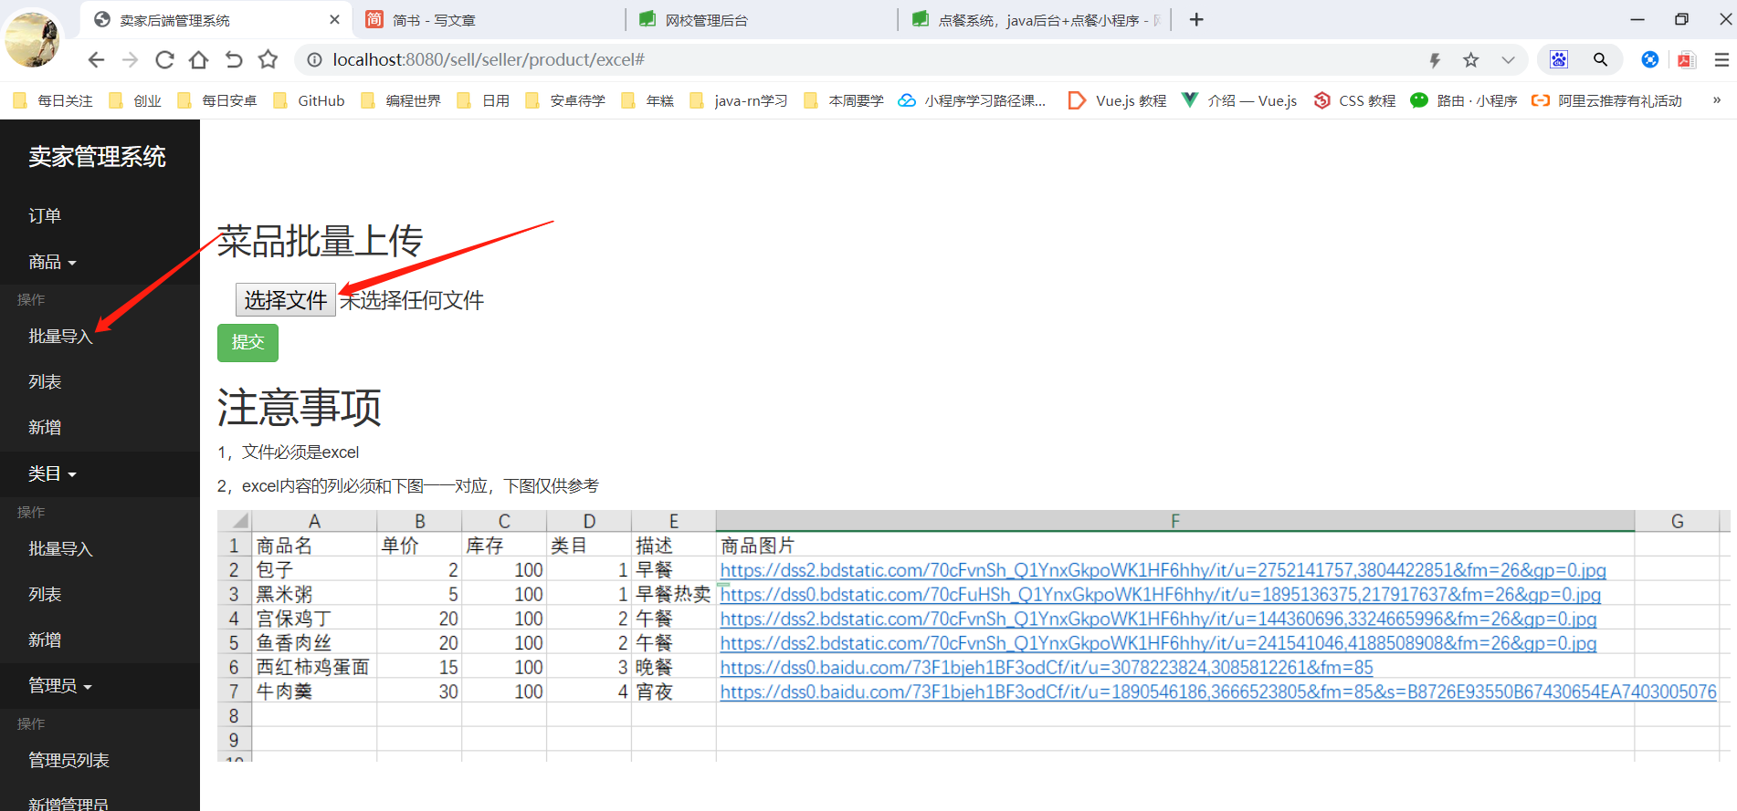Open the 日用 bookmark folder
Viewport: 1737px width, 811px height.
484,100
